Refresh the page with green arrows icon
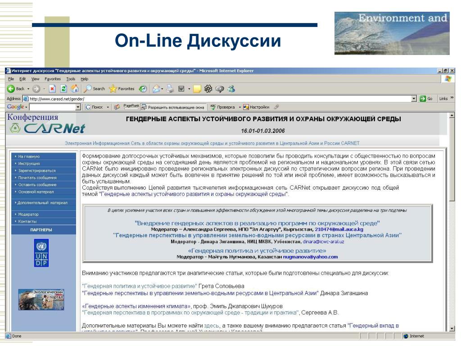 (63, 89)
